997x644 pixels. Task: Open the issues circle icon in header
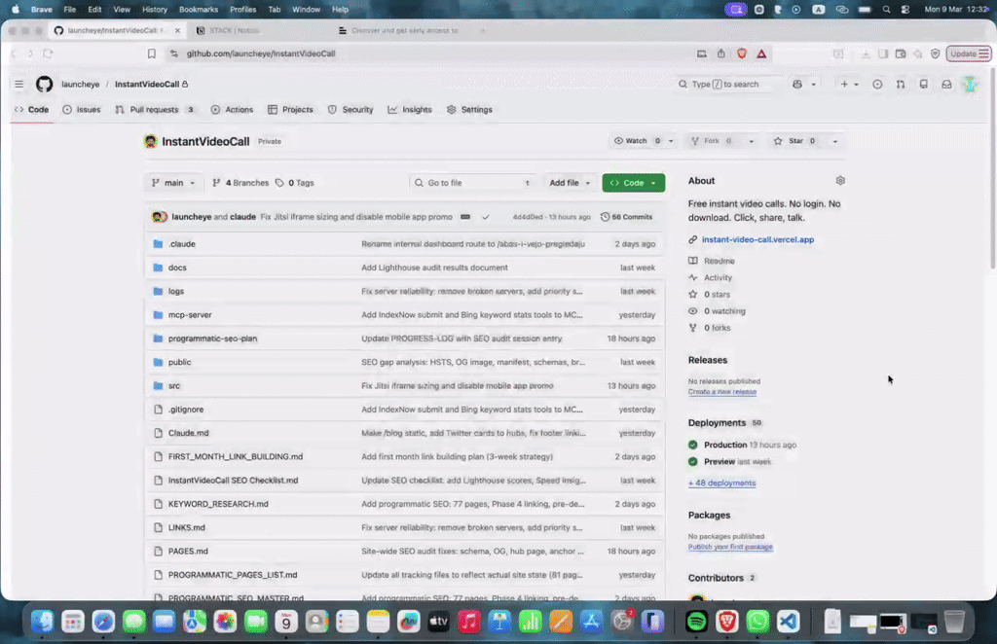877,84
